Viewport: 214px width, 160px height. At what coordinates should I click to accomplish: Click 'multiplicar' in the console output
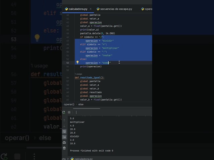[x=77, y=122]
